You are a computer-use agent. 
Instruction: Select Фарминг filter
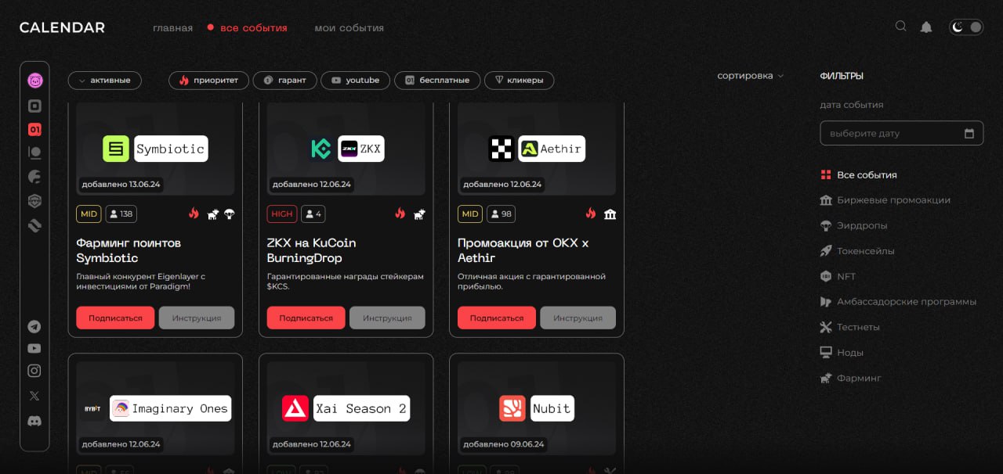pyautogui.click(x=850, y=378)
